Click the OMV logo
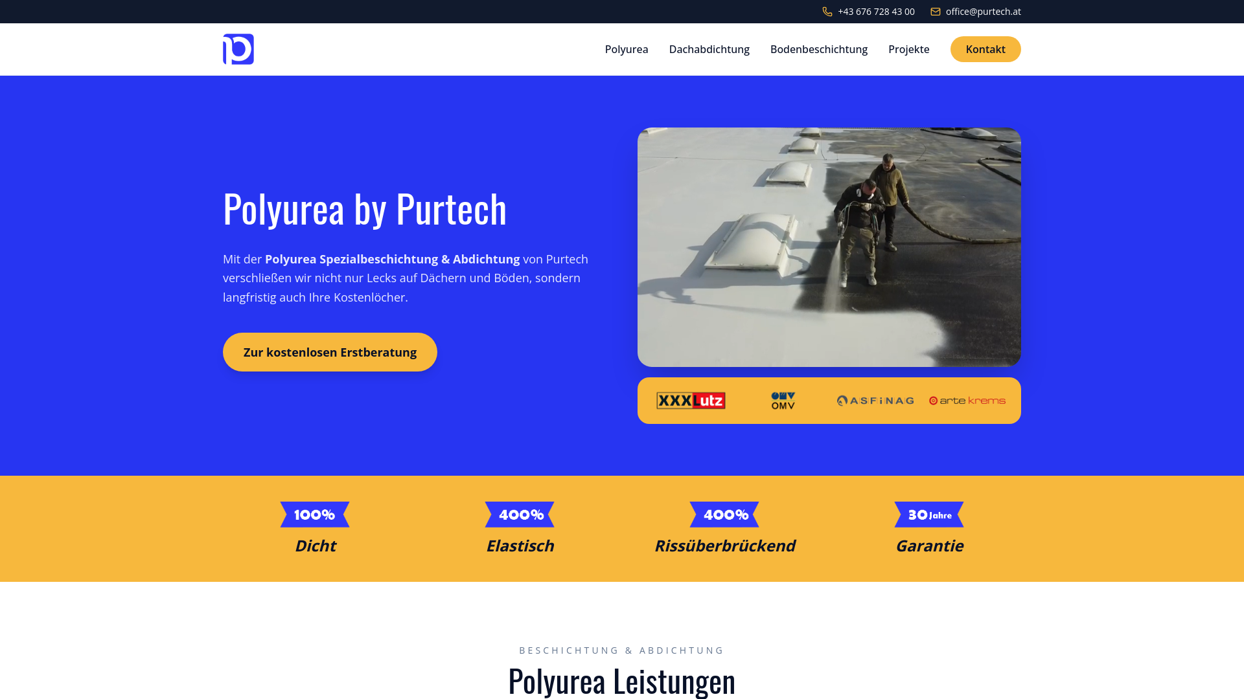1244x699 pixels. (x=783, y=401)
